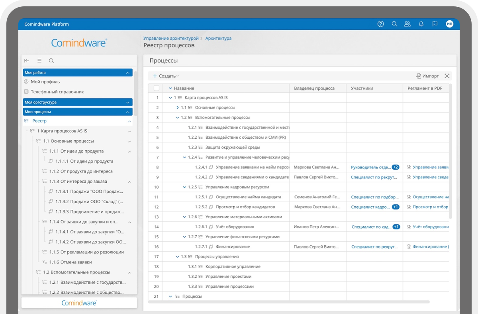Click the Участники column header
478x314 pixels.
pyautogui.click(x=362, y=88)
